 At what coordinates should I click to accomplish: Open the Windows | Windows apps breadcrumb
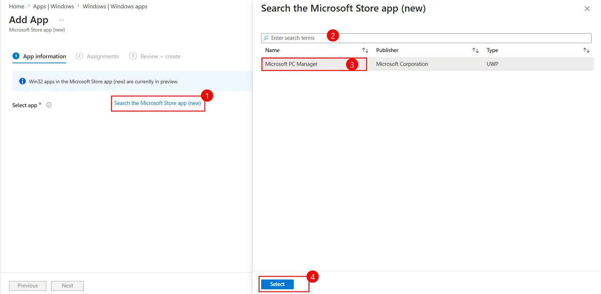(115, 7)
